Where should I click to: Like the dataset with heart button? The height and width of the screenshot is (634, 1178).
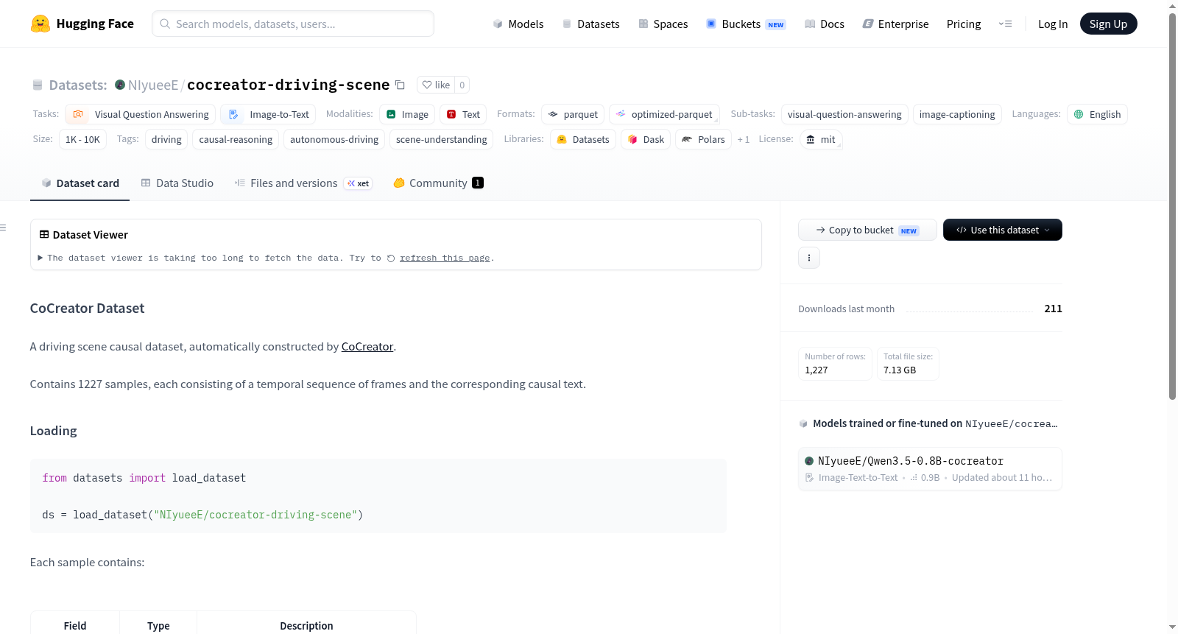coord(436,85)
